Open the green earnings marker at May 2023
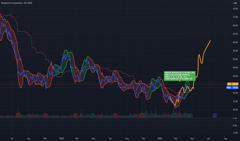 pos(93,115)
